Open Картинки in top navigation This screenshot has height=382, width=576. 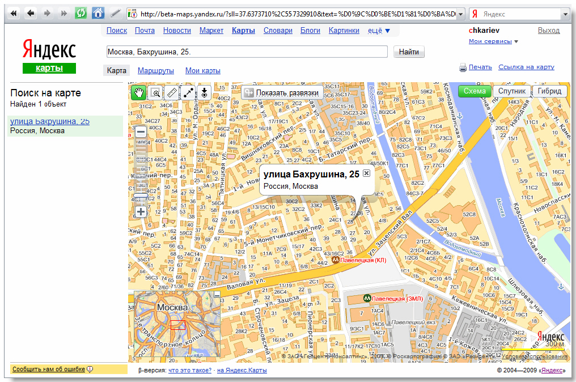(344, 31)
